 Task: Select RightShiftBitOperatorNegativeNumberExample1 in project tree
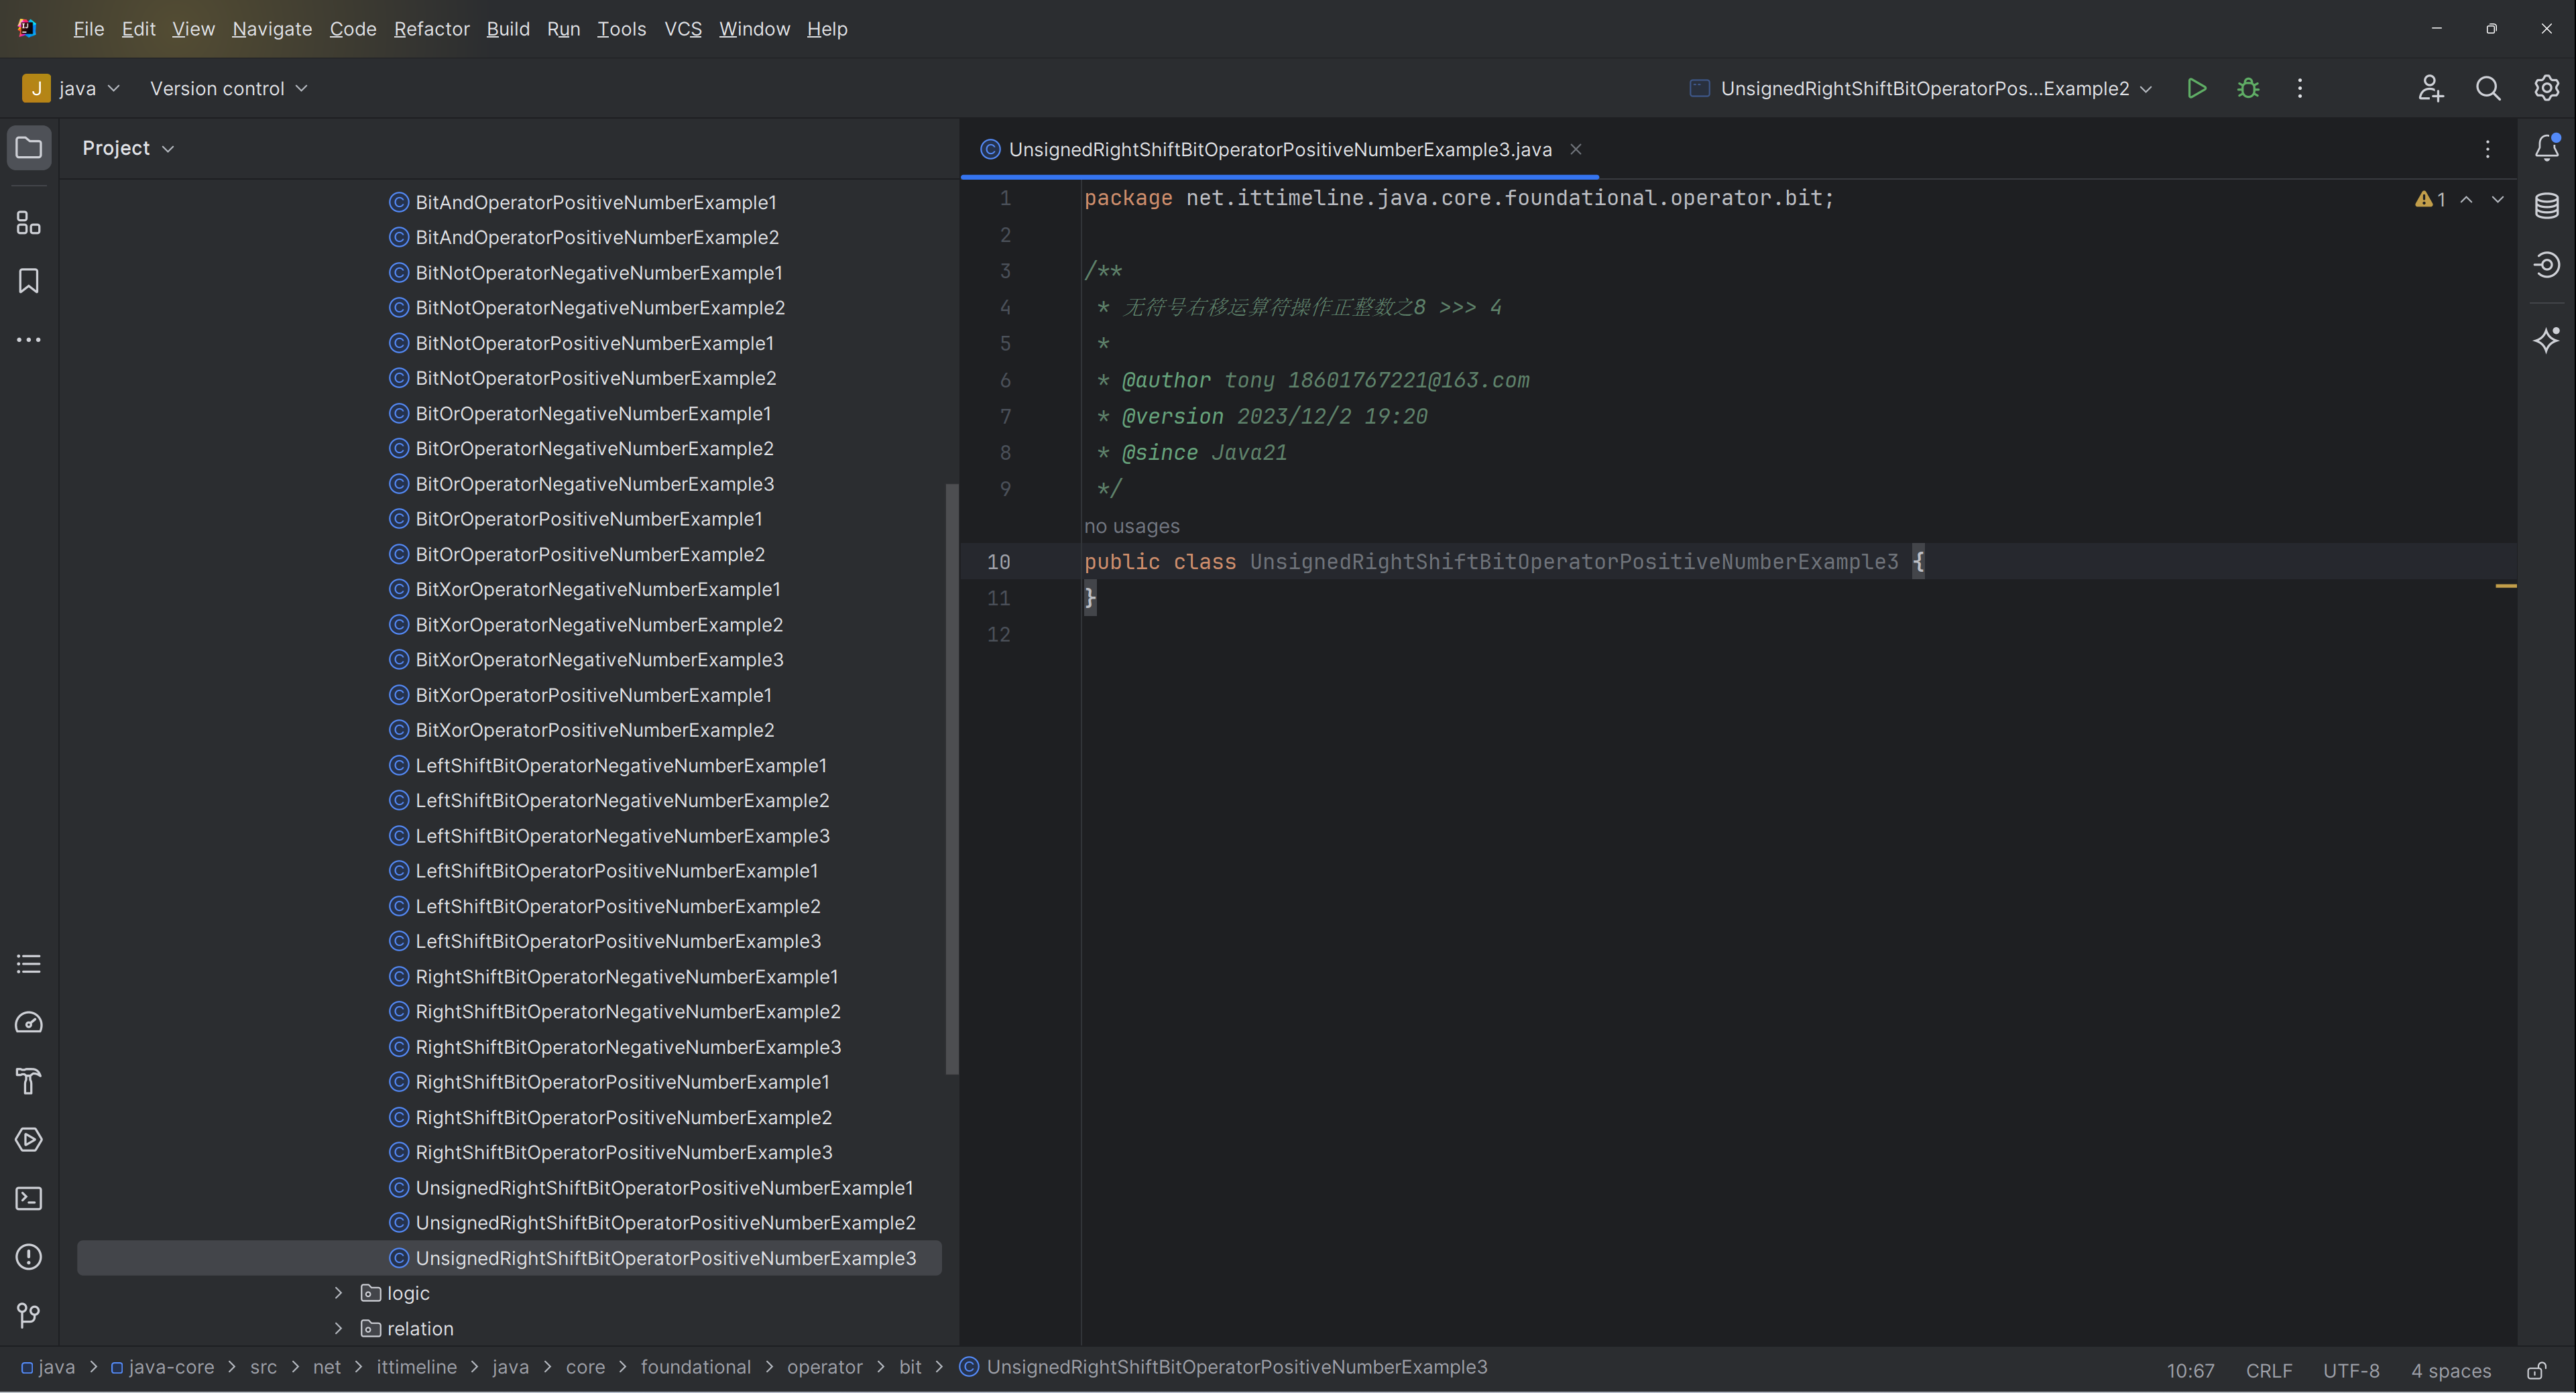pos(613,977)
